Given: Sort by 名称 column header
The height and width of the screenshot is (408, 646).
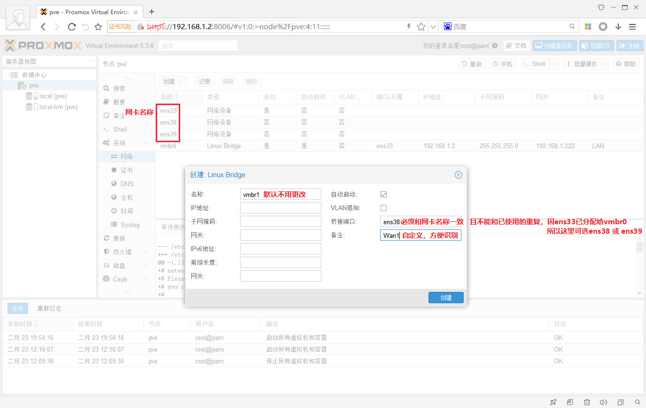Looking at the screenshot, I should (x=179, y=97).
